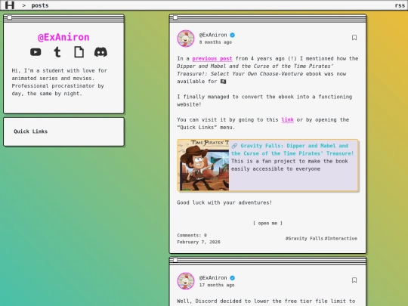Open the YouTube profile icon
The width and height of the screenshot is (408, 306).
point(36,52)
